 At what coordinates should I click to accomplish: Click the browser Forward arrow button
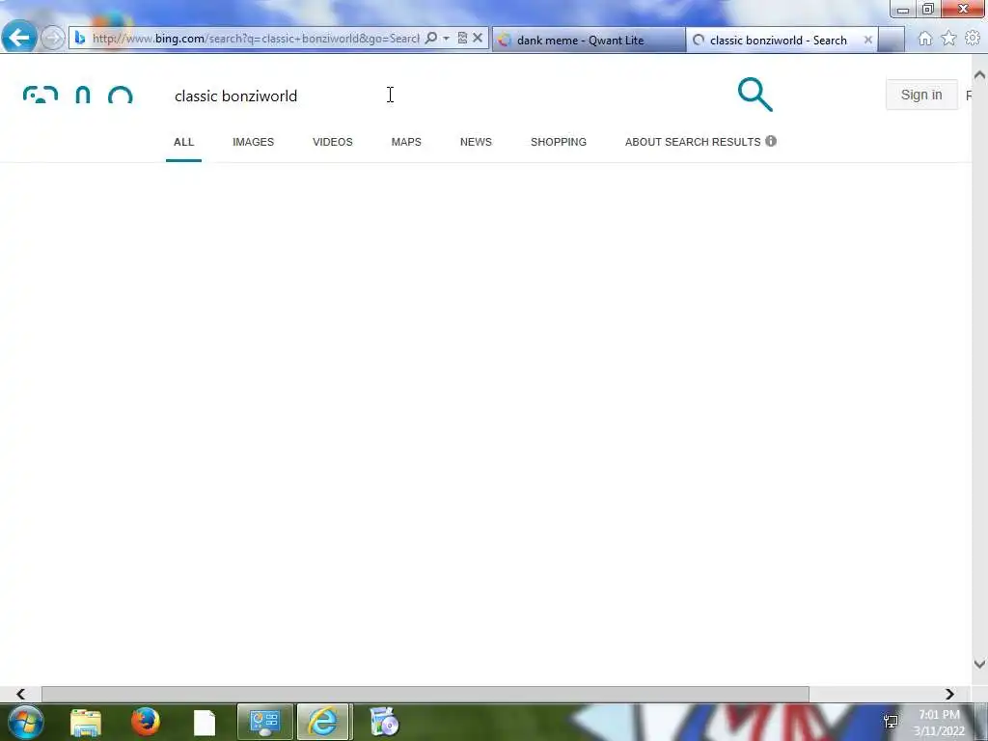53,39
